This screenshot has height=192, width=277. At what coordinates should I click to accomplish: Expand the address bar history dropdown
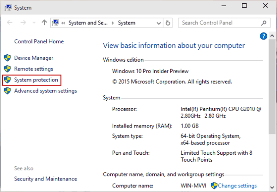click(159, 23)
